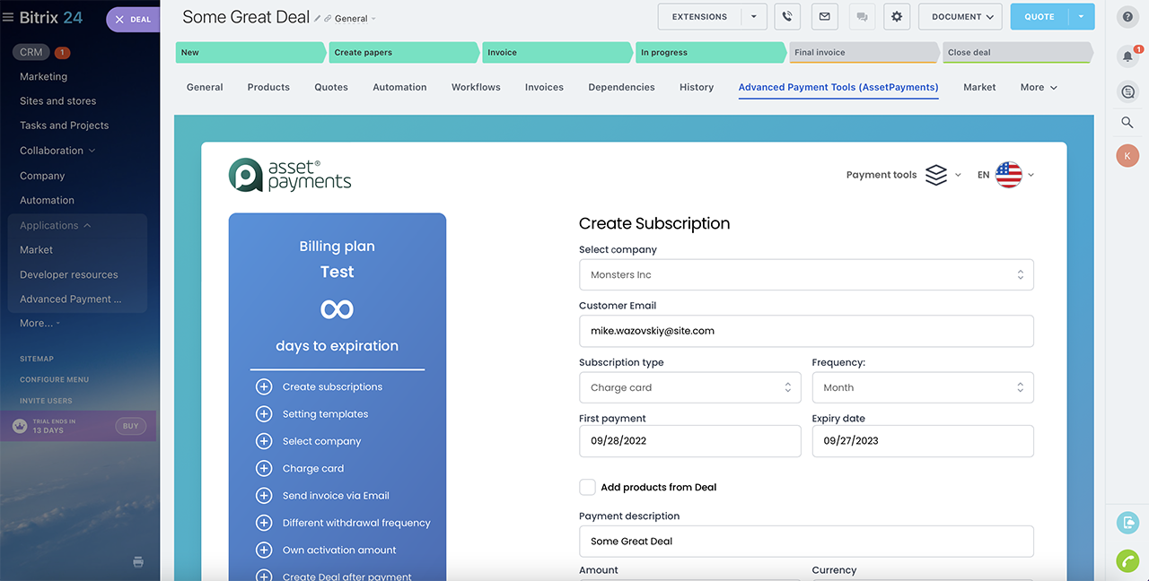Open the Workflows tab
The height and width of the screenshot is (581, 1149).
click(476, 87)
